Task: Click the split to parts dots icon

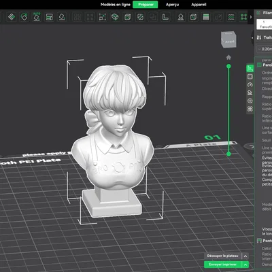Action: click(90, 17)
